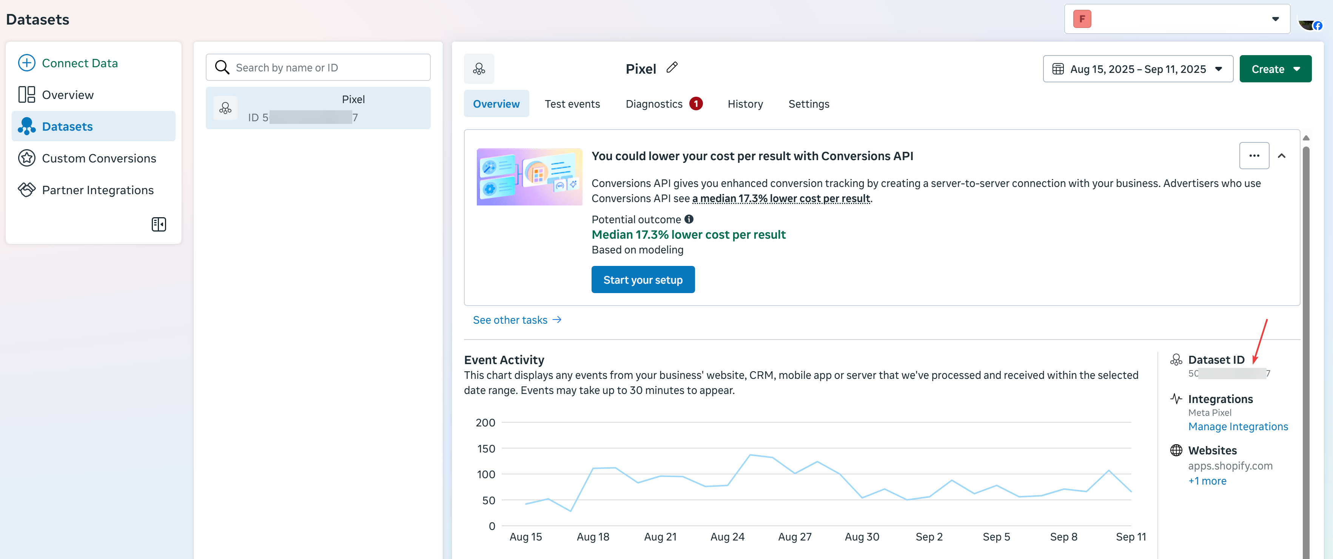The height and width of the screenshot is (559, 1333).
Task: Open the Create dropdown button
Action: (1275, 69)
